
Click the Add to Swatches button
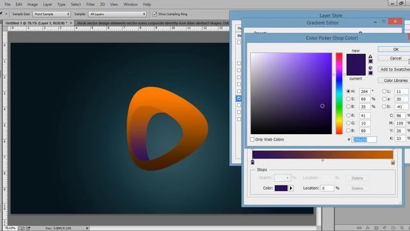pyautogui.click(x=395, y=69)
